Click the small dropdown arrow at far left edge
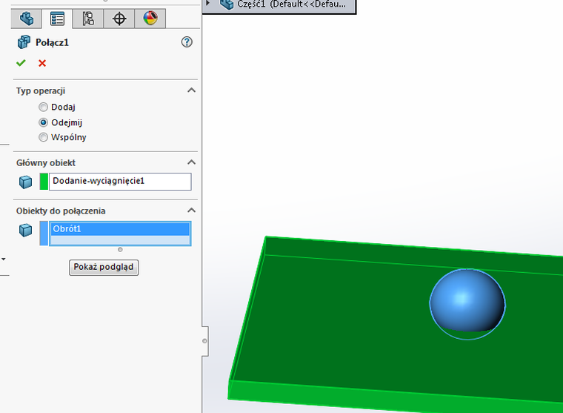Viewport: 563px width, 413px height. (3, 259)
